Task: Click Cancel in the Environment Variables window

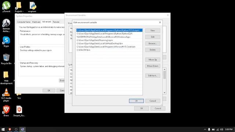Action: click(x=158, y=109)
